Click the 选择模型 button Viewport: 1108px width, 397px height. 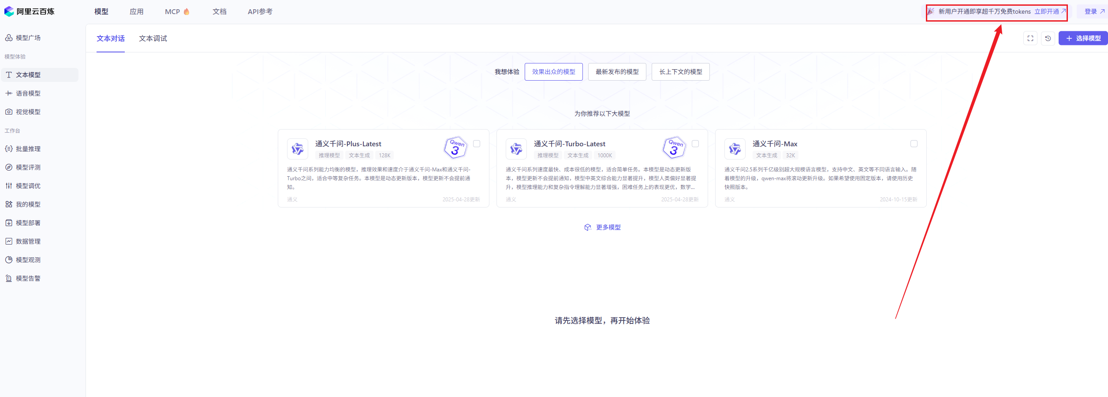[1083, 38]
